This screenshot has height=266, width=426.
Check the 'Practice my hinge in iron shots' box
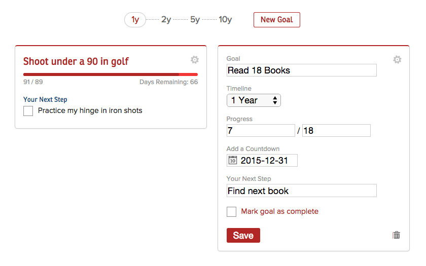pyautogui.click(x=28, y=111)
